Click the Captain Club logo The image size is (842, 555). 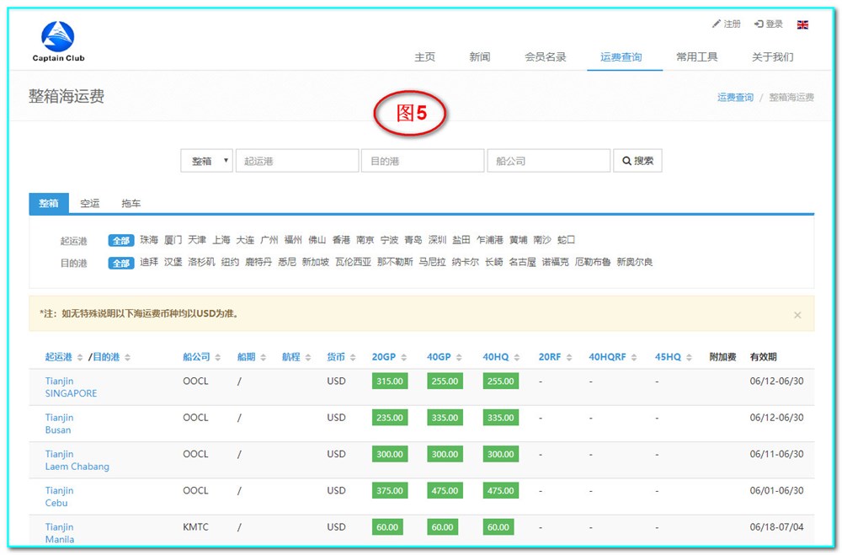58,41
